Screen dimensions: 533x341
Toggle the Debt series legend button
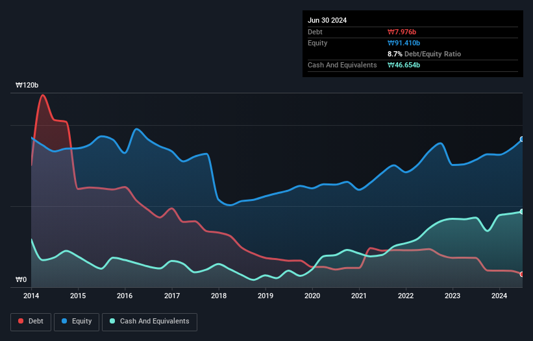(31, 322)
